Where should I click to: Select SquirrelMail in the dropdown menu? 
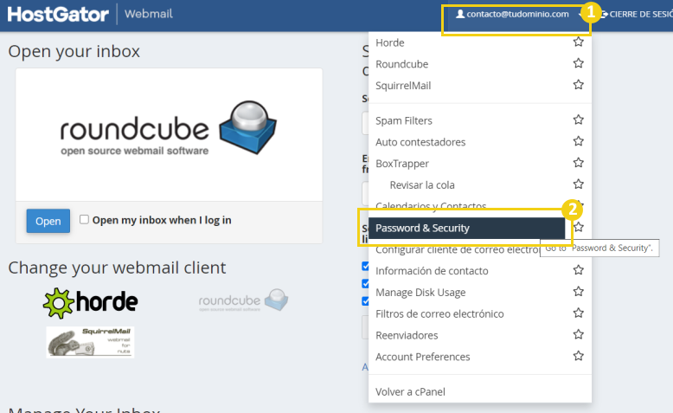point(403,86)
